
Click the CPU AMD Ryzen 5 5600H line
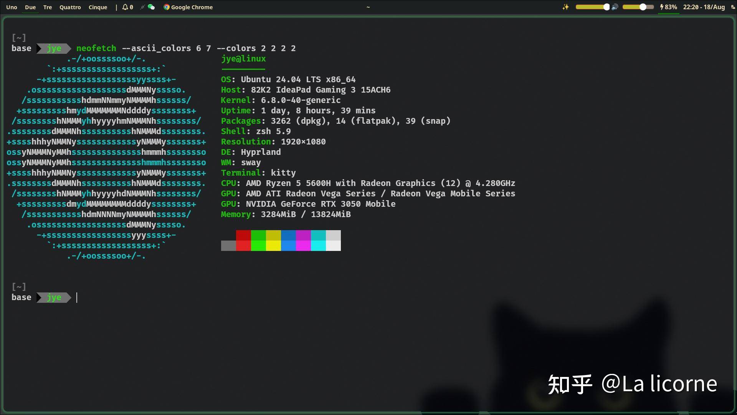(368, 183)
